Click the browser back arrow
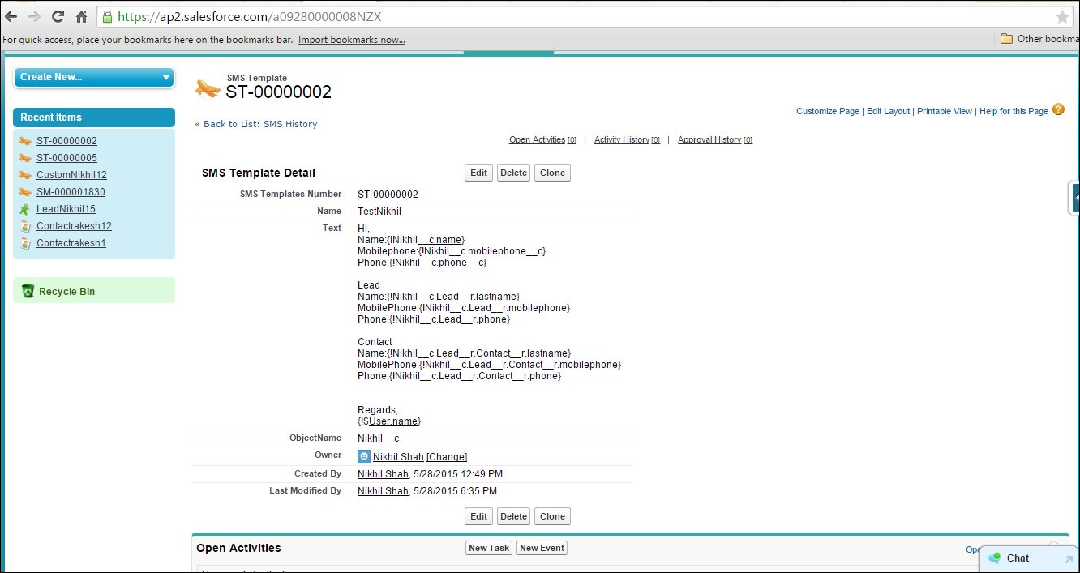The image size is (1080, 573). 11,16
